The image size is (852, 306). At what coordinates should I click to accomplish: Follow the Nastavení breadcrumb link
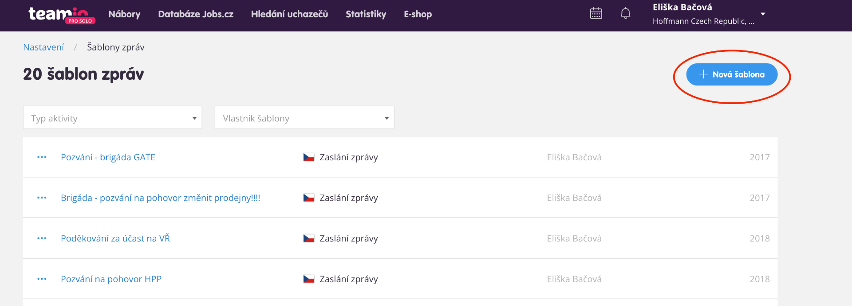43,47
